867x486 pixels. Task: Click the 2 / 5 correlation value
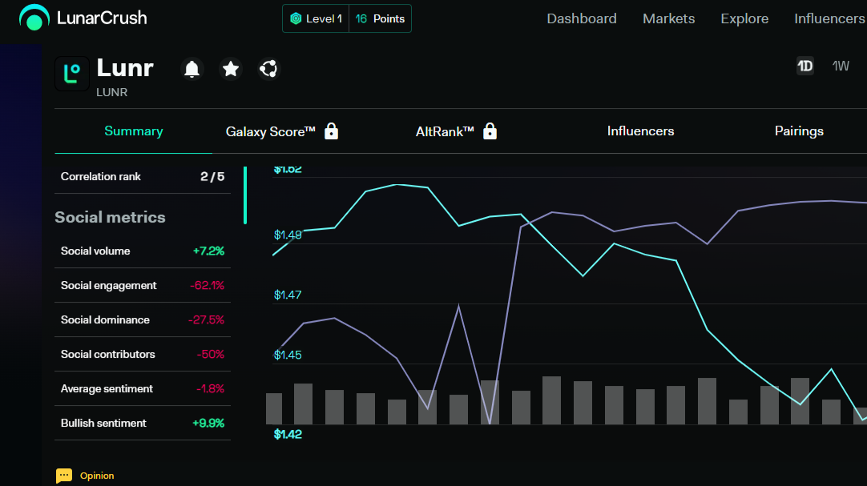point(212,177)
